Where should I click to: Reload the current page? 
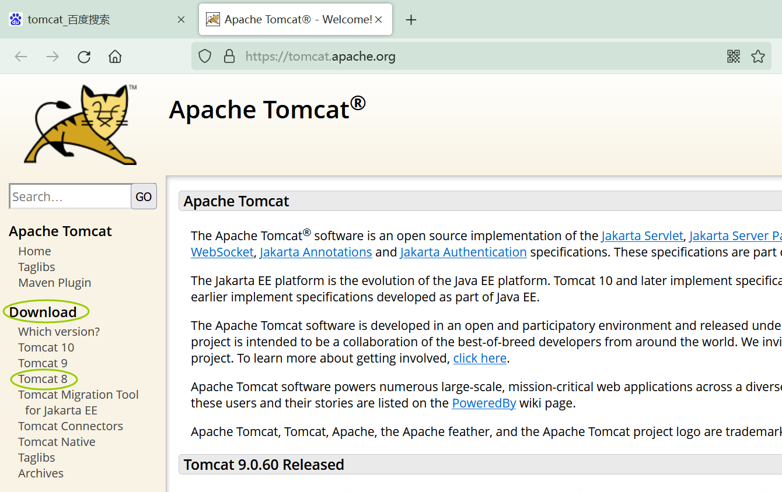[x=83, y=56]
